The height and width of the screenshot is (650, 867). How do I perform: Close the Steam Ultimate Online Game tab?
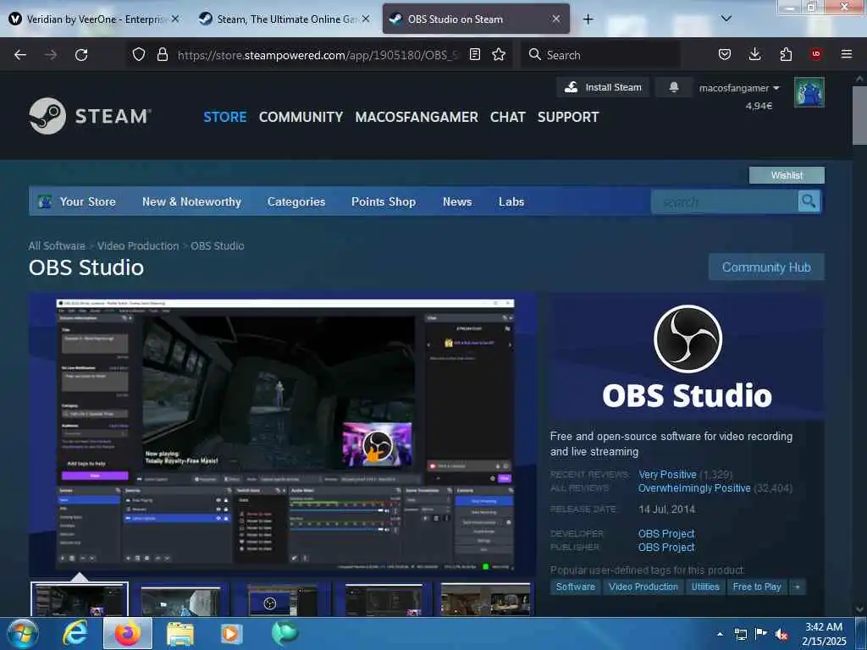tap(366, 19)
